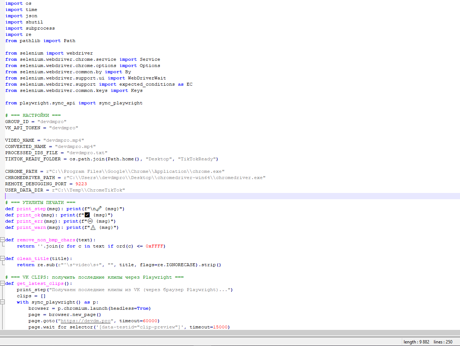The height and width of the screenshot is (346, 460).
Task: Click the 'def print_step(msg)' line
Action: pos(65,209)
